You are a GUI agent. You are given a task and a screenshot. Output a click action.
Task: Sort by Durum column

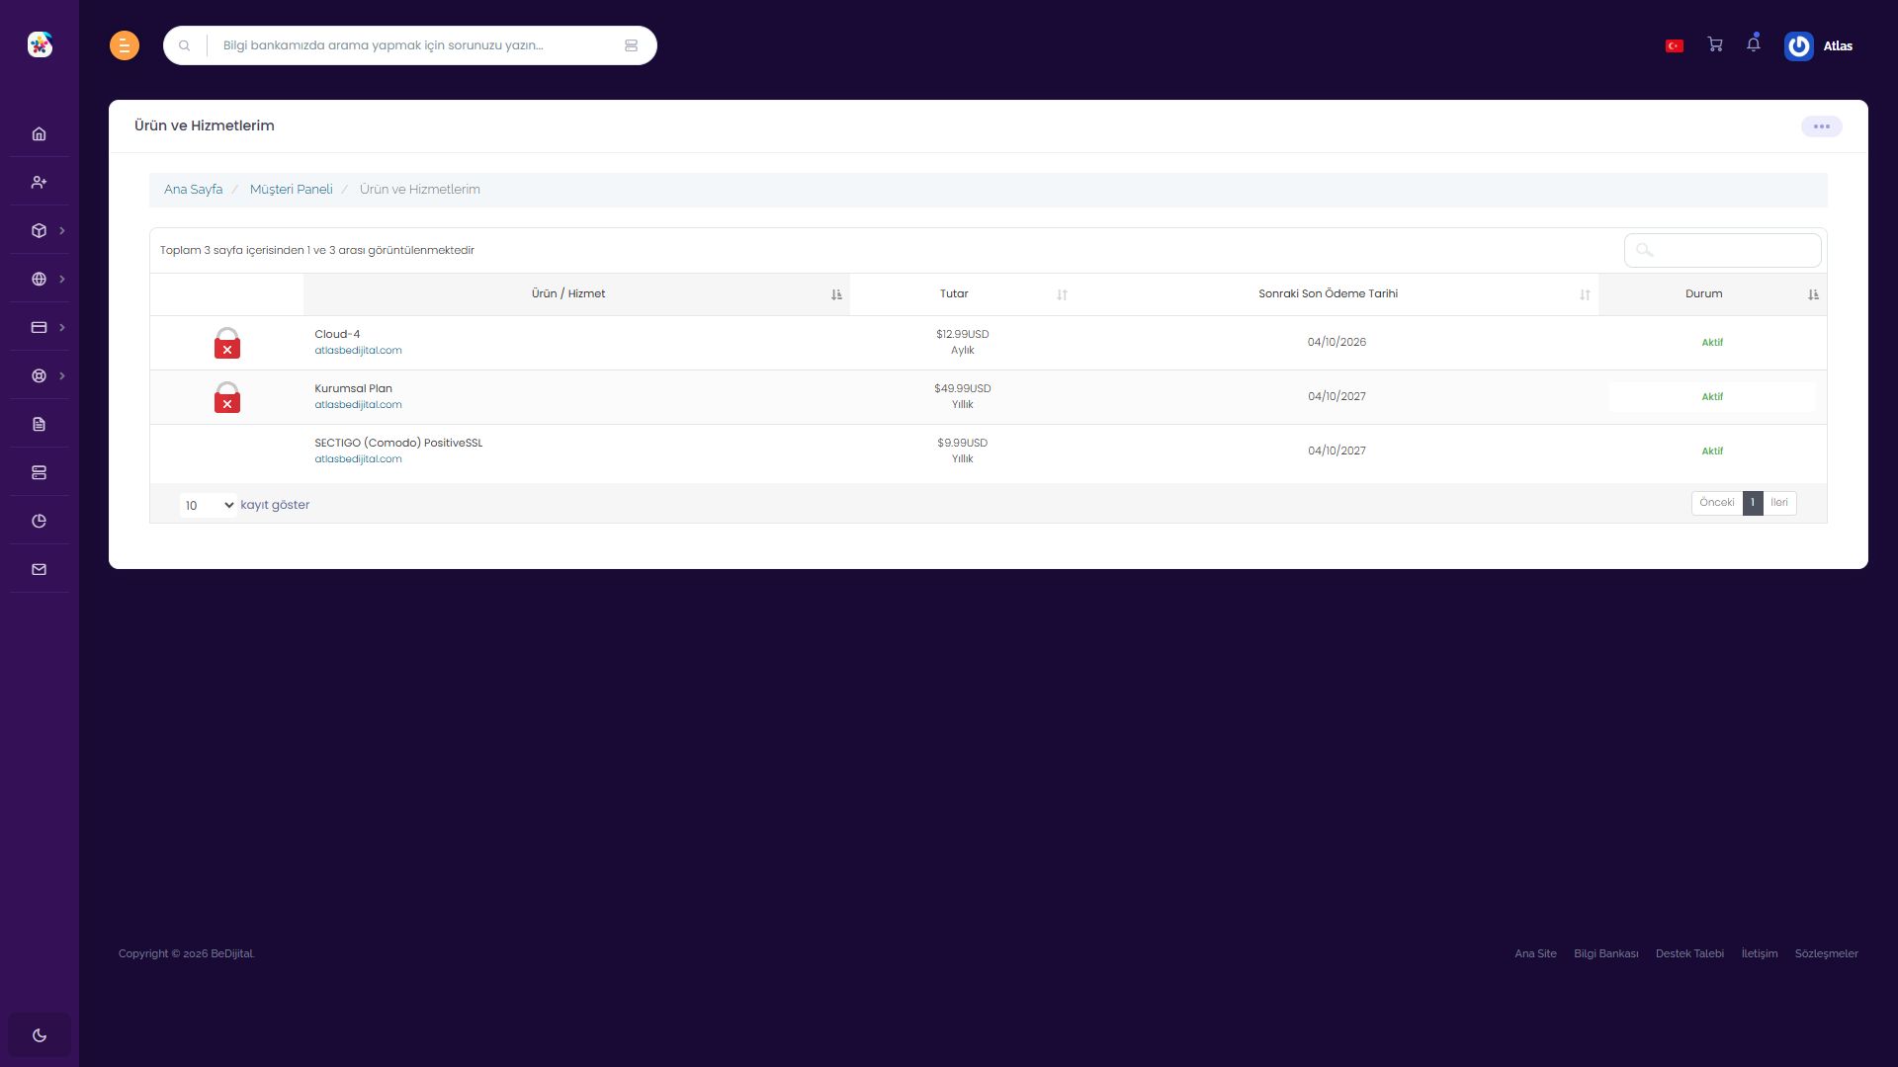pyautogui.click(x=1712, y=294)
